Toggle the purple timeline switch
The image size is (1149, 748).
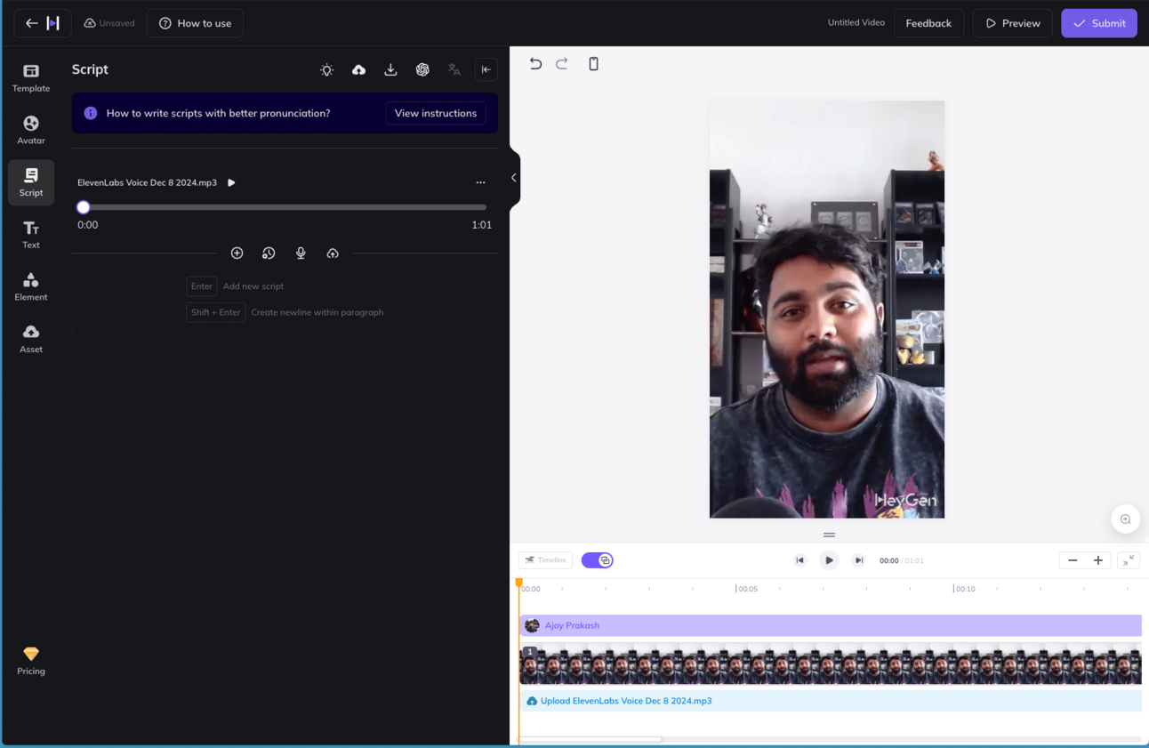pos(597,560)
